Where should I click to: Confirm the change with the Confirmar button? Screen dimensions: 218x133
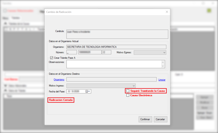[x=145, y=119]
